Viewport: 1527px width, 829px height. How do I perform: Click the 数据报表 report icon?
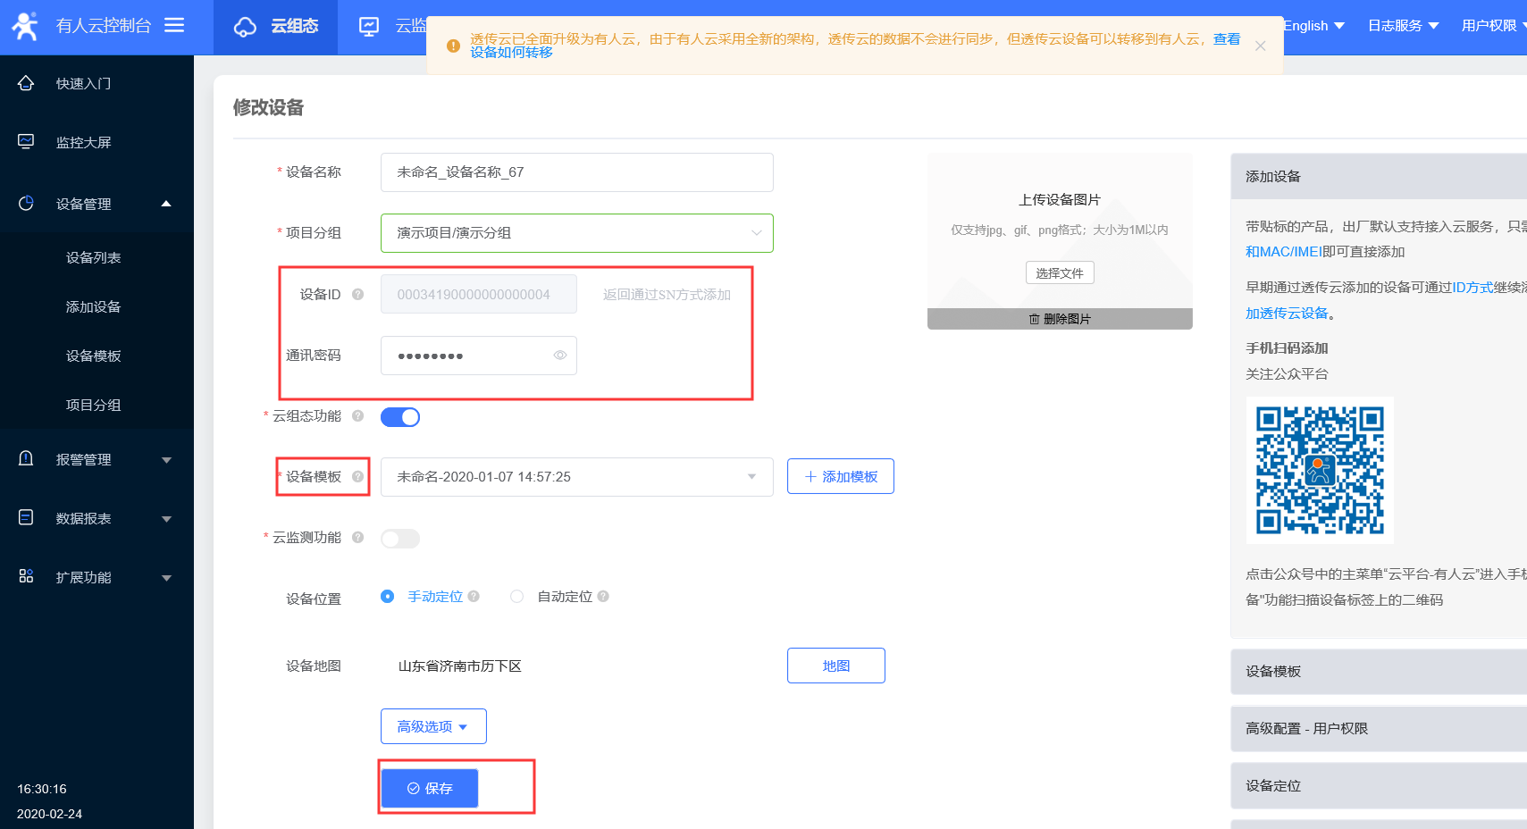26,518
